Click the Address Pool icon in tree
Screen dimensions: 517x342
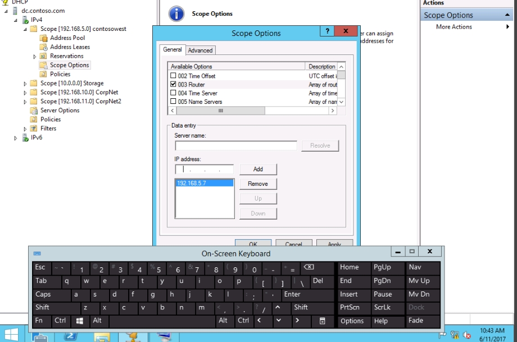(44, 38)
